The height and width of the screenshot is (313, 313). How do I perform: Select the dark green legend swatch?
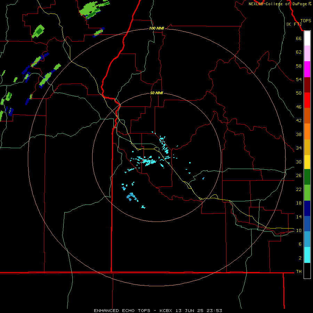point(307,177)
